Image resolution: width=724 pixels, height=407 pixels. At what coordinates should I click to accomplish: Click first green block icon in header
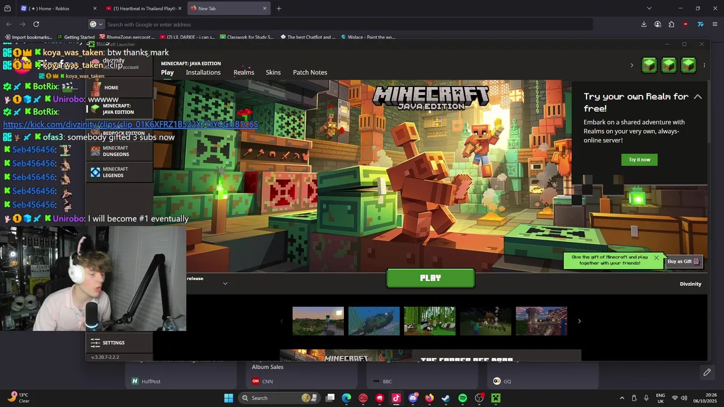click(x=649, y=65)
